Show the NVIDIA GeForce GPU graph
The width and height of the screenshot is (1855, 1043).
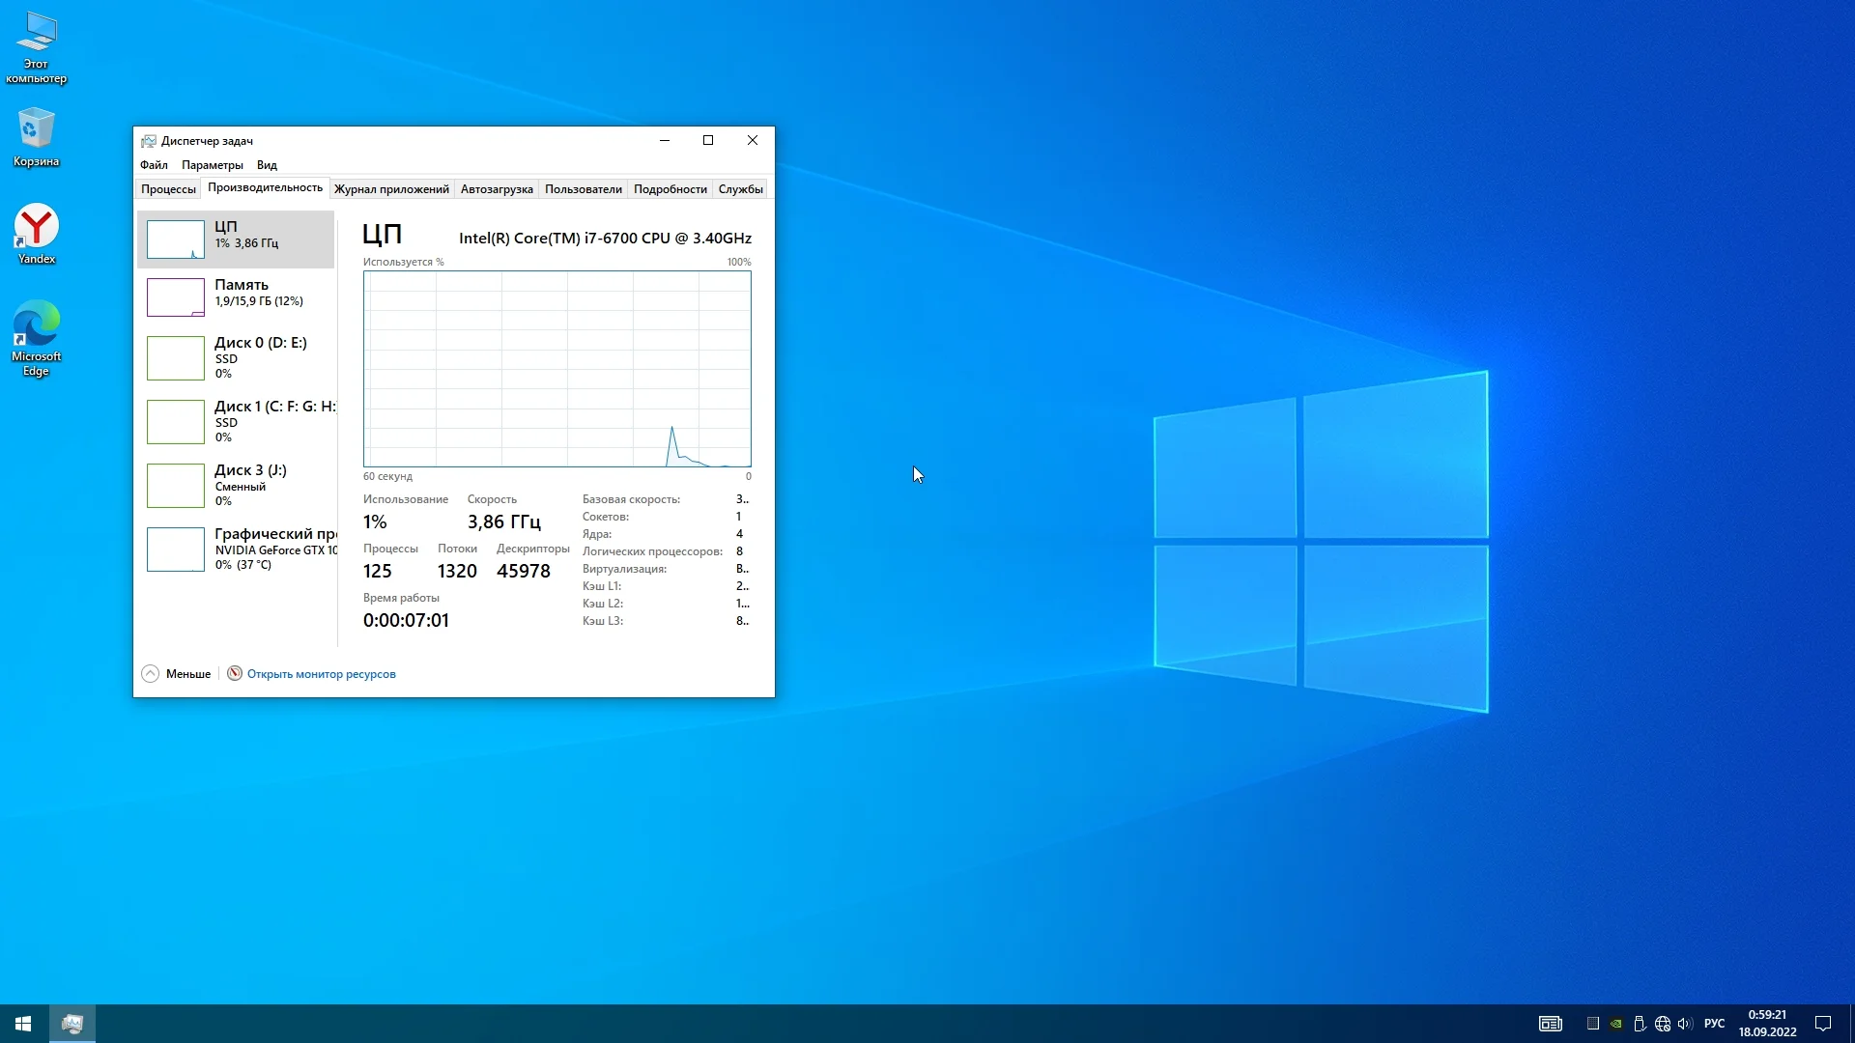click(x=237, y=549)
